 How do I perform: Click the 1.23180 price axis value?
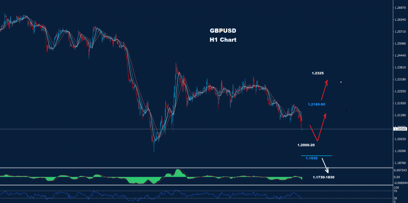point(400,80)
